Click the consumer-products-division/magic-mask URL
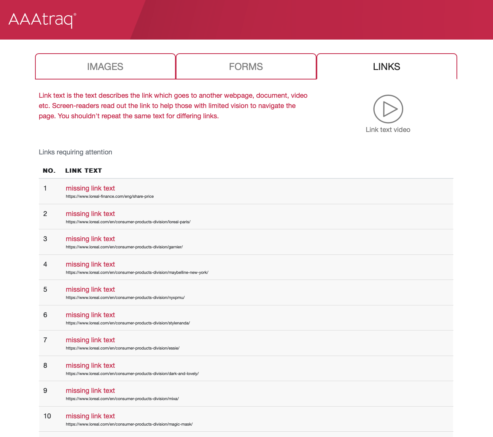Image resolution: width=493 pixels, height=437 pixels. point(129,424)
